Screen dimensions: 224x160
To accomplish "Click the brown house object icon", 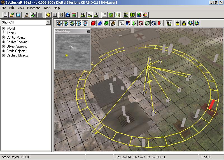I will (113, 23).
